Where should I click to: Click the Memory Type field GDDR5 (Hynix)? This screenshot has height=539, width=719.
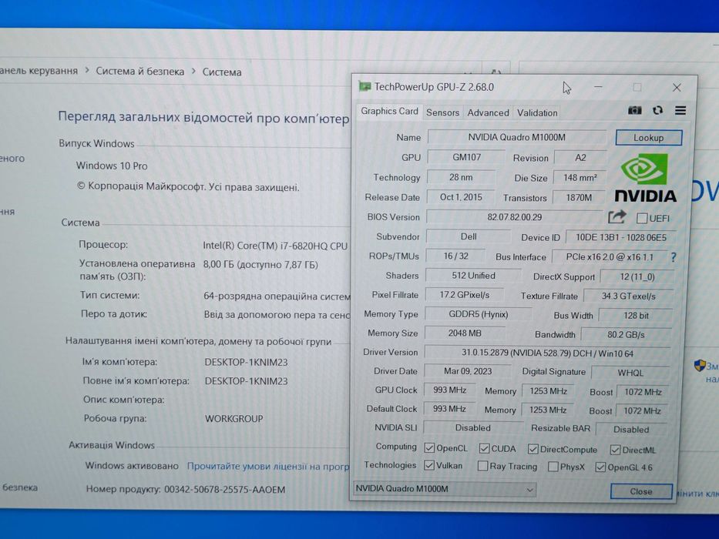pyautogui.click(x=479, y=314)
